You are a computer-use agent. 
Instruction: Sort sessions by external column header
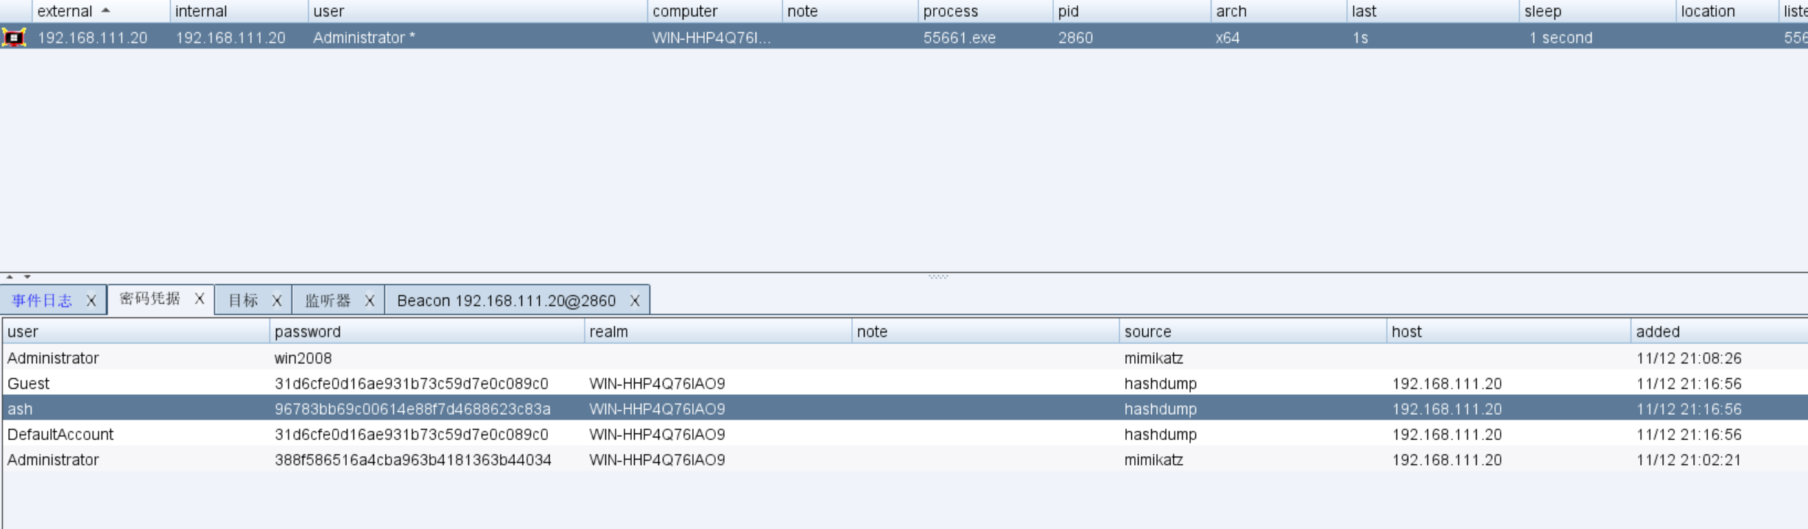point(65,11)
